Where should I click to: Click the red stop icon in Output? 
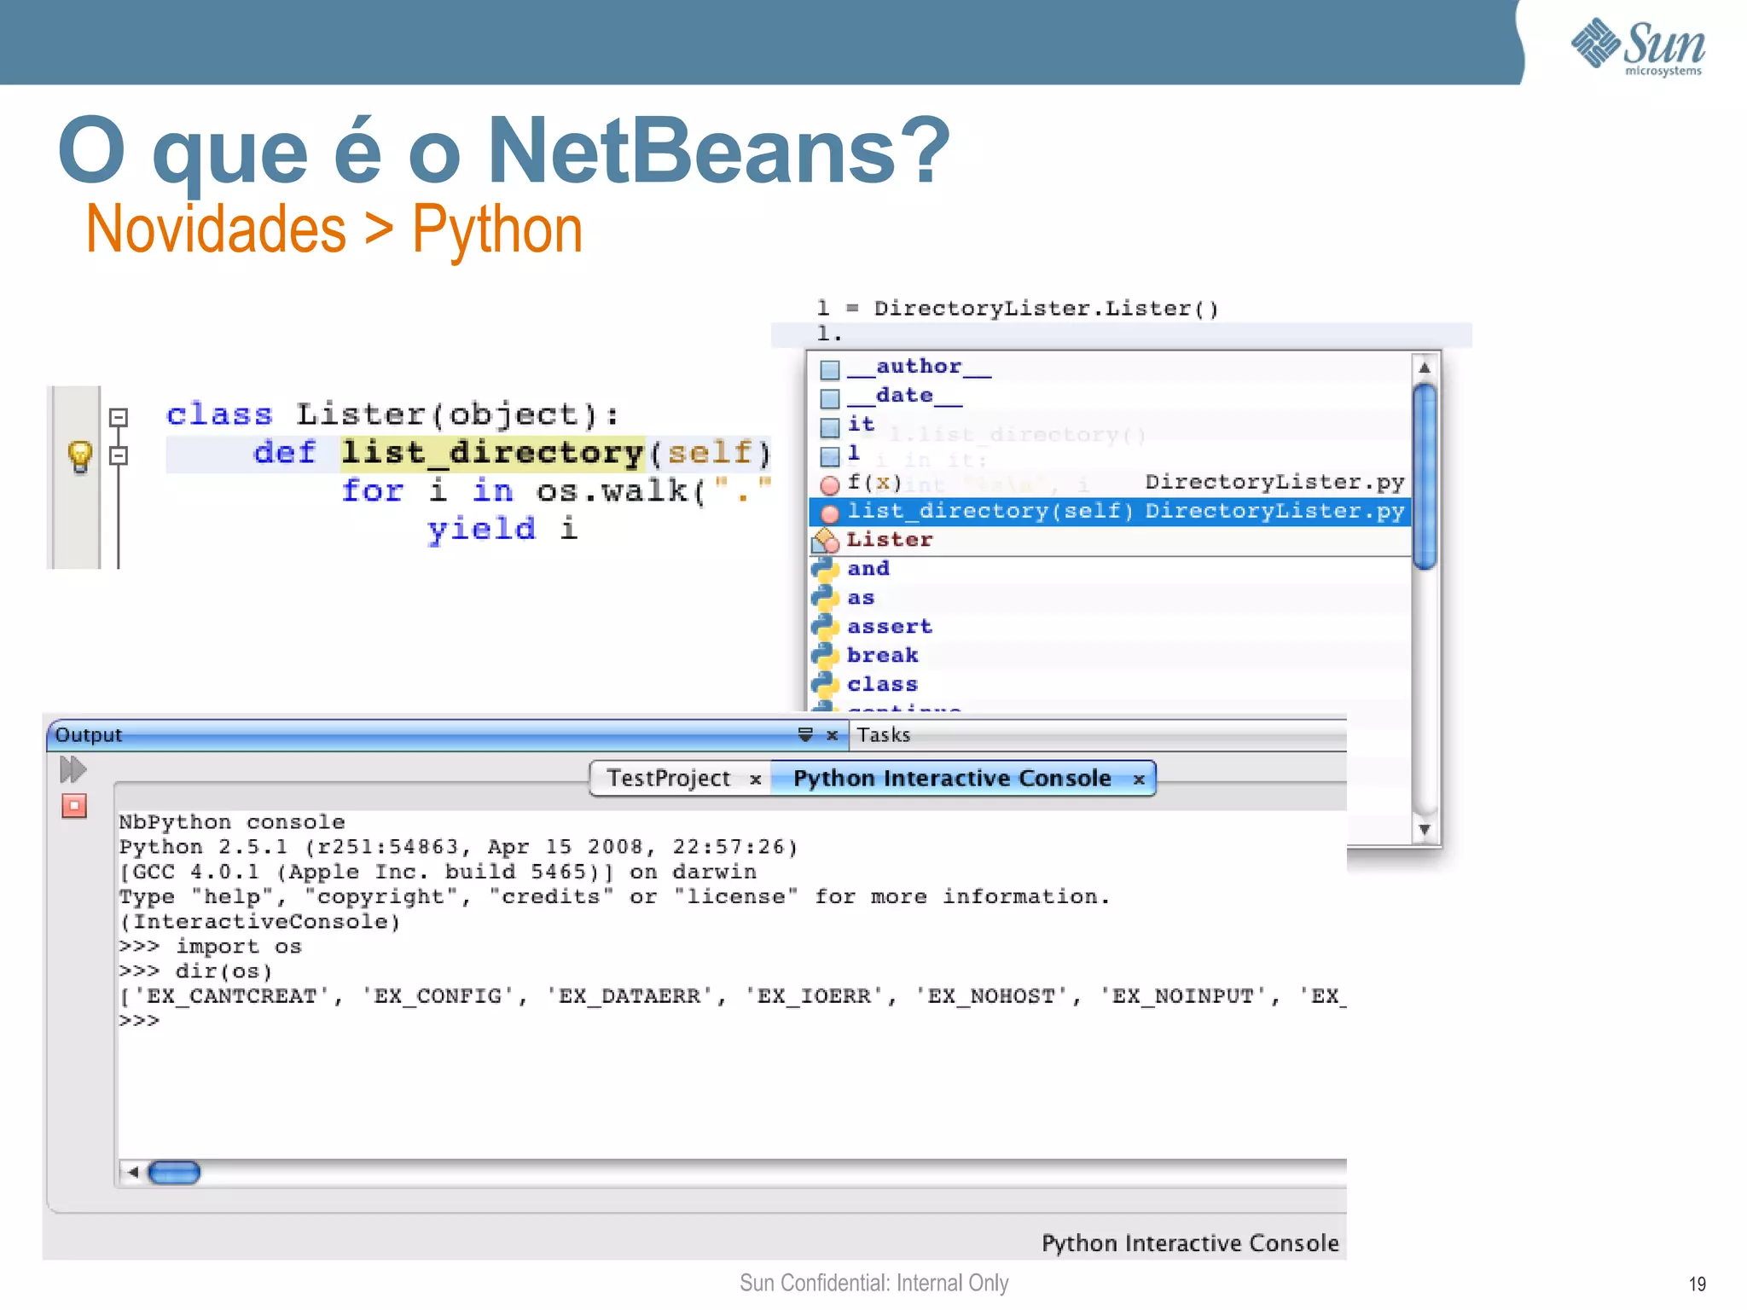[x=74, y=806]
